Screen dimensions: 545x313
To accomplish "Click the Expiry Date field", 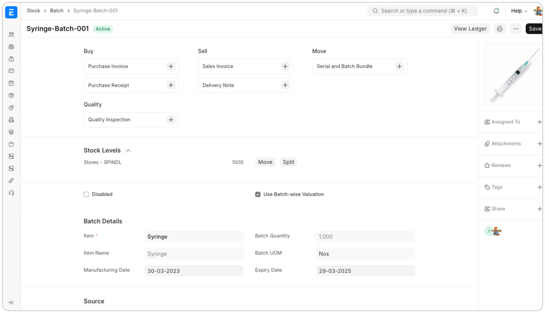I will [365, 271].
